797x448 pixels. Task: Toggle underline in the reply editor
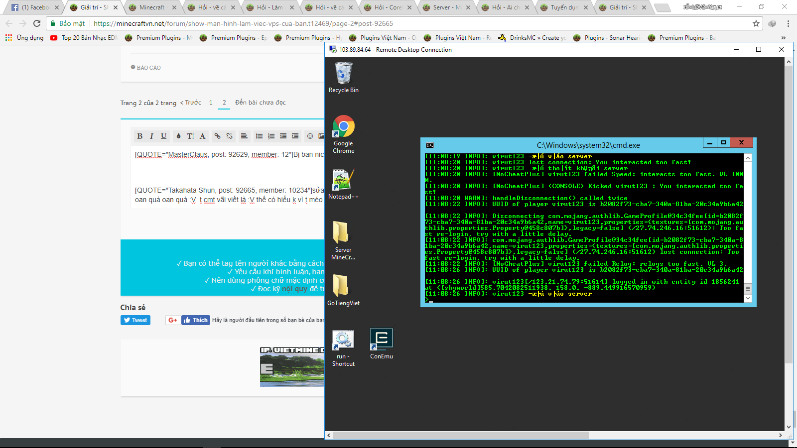click(x=163, y=136)
